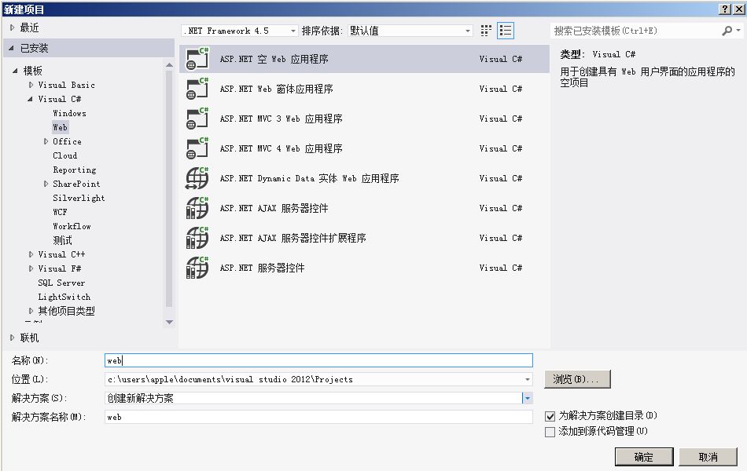Select the LightSwitch tree item
The width and height of the screenshot is (747, 471).
point(64,297)
